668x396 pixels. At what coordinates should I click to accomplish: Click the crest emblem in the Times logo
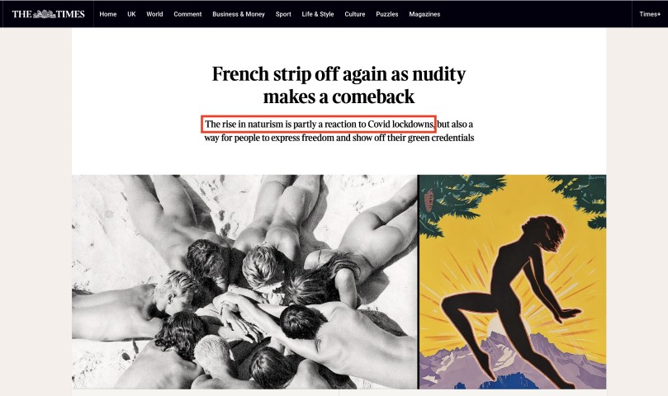[45, 14]
